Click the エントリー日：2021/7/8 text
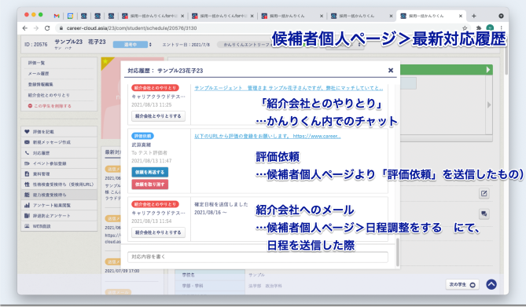The image size is (526, 307). pyautogui.click(x=186, y=45)
